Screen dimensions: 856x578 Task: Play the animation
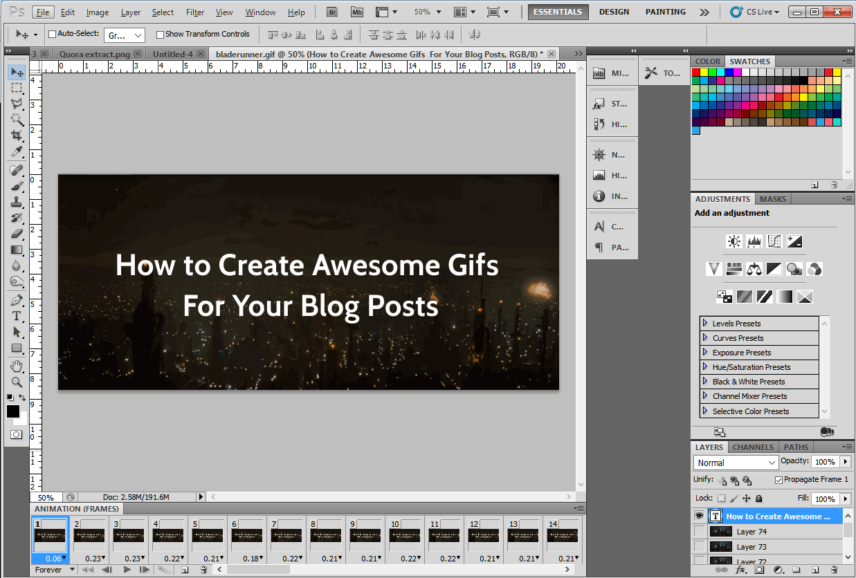click(127, 570)
